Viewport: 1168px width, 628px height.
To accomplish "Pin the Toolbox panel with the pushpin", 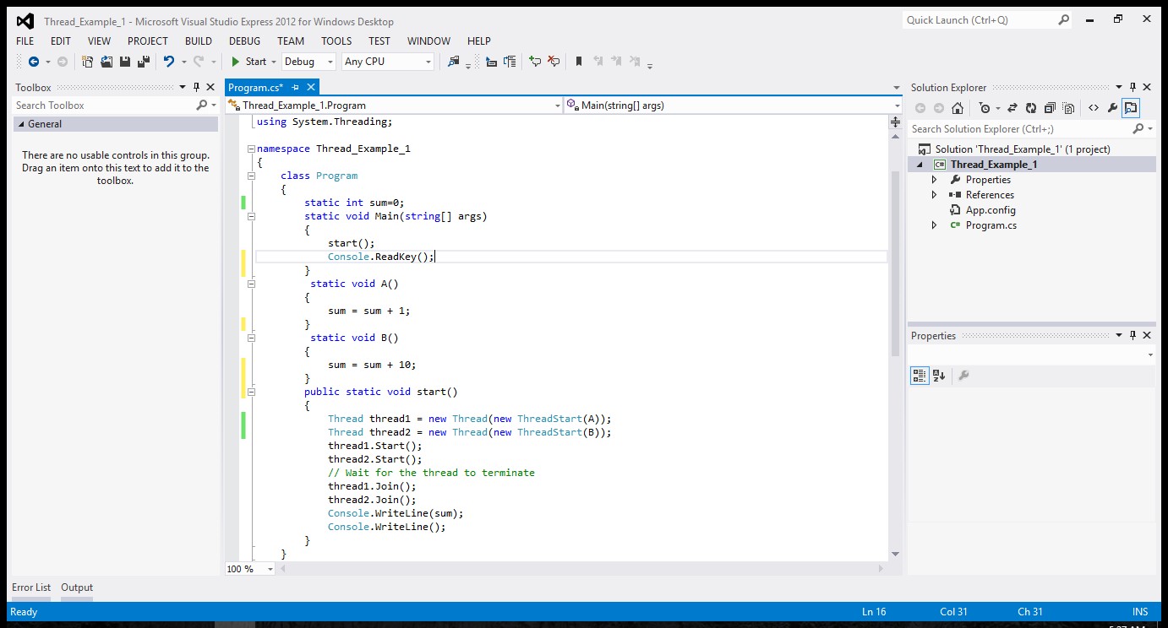I will pos(196,87).
